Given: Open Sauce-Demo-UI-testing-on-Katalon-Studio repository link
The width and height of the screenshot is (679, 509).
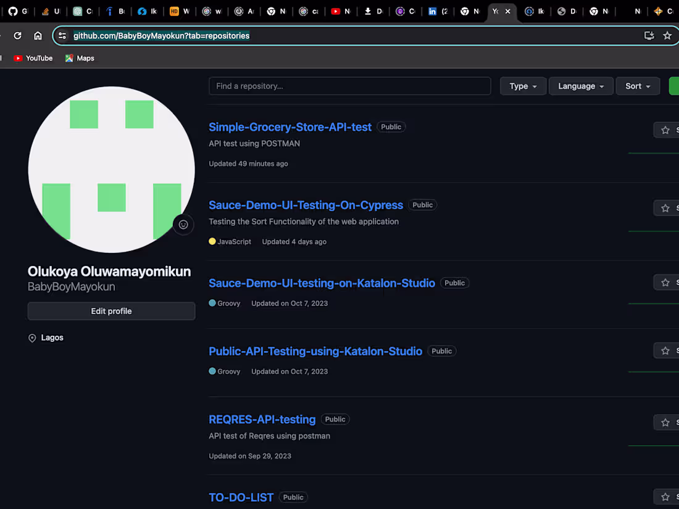Looking at the screenshot, I should [322, 283].
